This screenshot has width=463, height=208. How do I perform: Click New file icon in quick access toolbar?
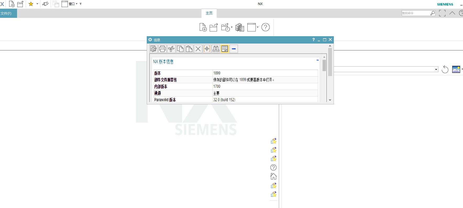pos(12,4)
